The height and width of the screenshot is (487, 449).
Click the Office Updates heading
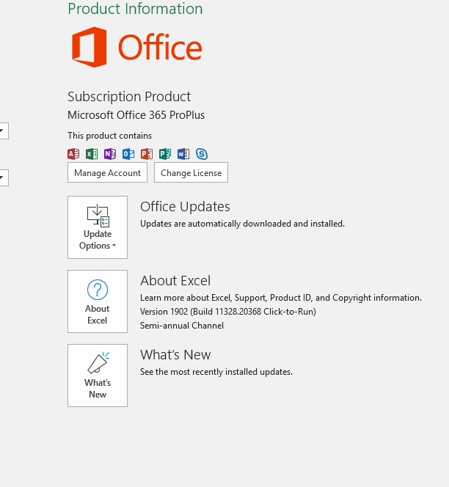pos(185,207)
